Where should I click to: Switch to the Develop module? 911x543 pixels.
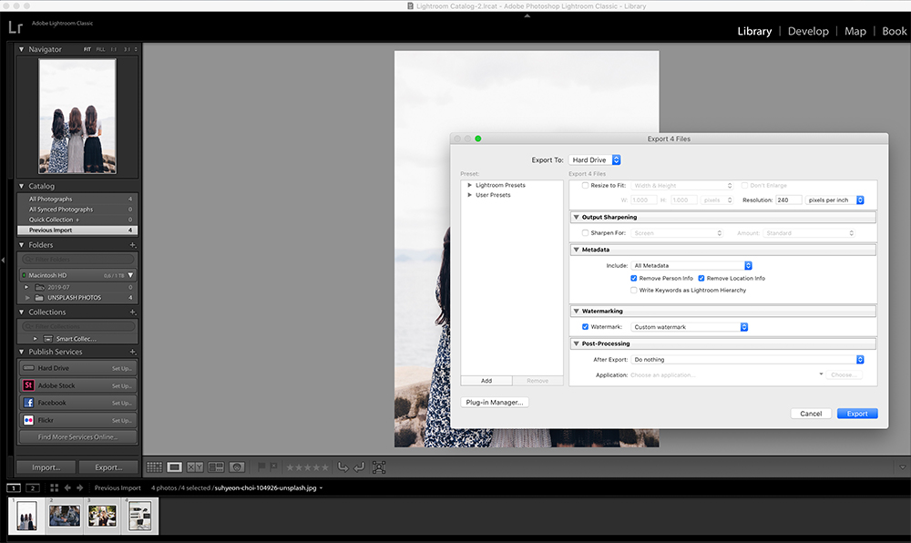tap(808, 30)
